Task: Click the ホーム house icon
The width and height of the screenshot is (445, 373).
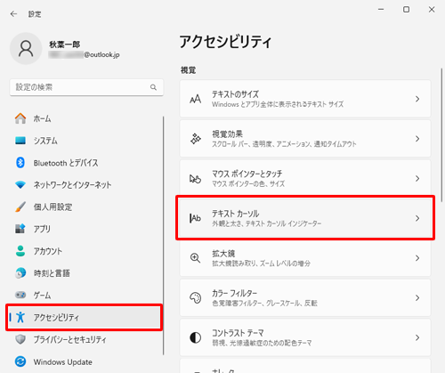Action: tap(20, 118)
